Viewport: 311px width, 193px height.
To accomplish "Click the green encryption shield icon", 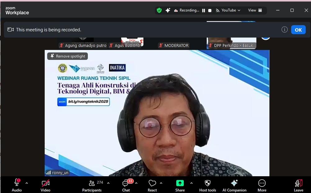I will 159,10.
